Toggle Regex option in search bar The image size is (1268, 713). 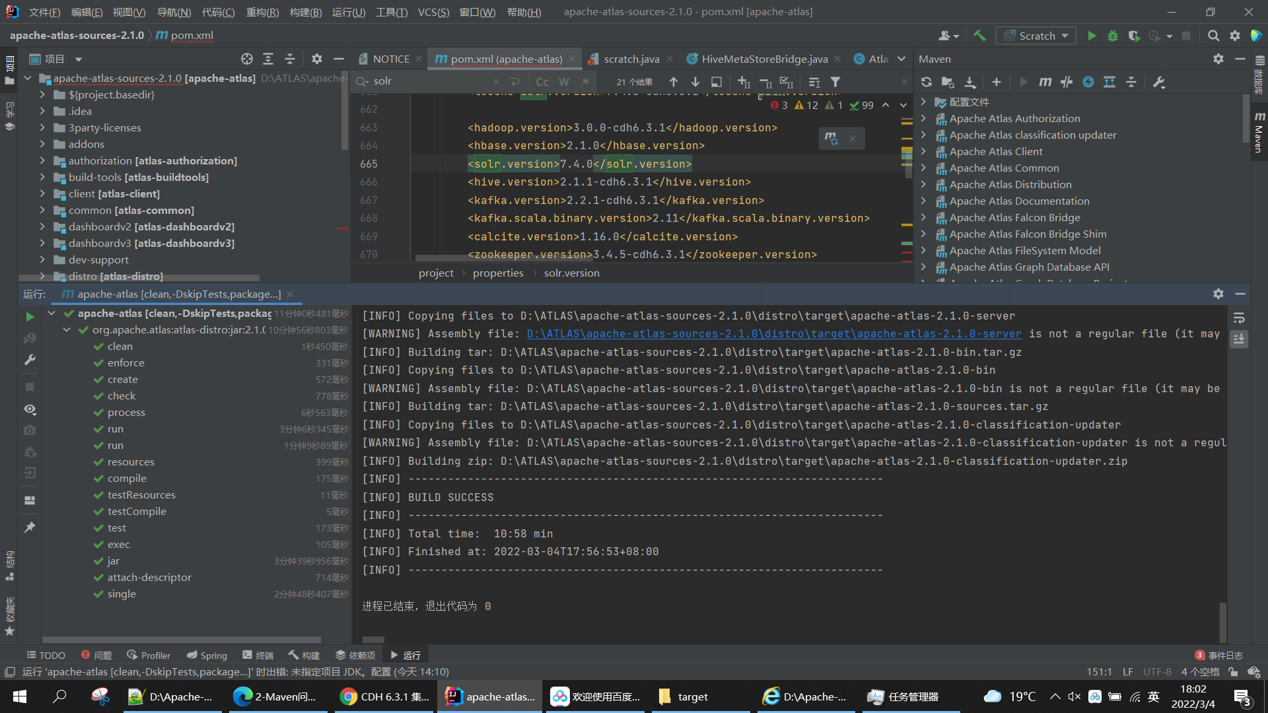pyautogui.click(x=584, y=82)
